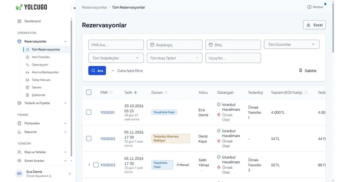Click the Şirket Ayarları gear icon
The width and height of the screenshot is (346, 182).
tap(19, 161)
